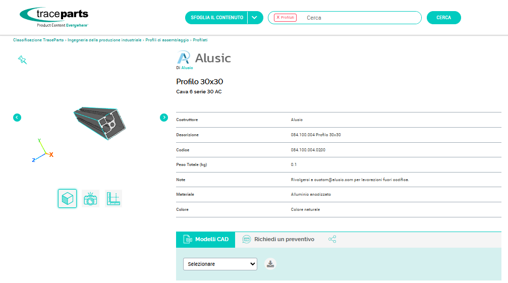The image size is (508, 283).
Task: Open Classificazione TraceParts breadcrumb link
Action: point(38,40)
